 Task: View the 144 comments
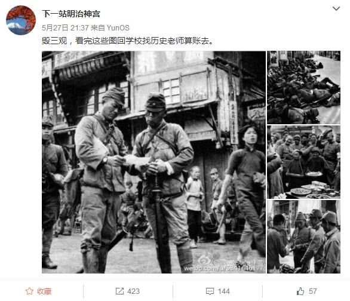[223, 291]
